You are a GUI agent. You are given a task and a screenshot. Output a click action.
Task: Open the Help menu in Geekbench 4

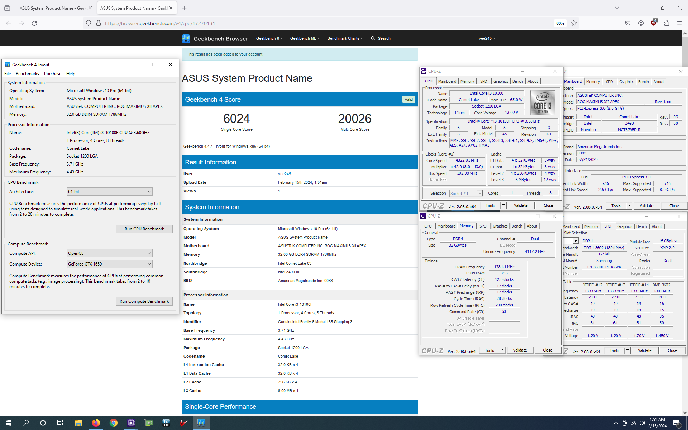coord(71,74)
